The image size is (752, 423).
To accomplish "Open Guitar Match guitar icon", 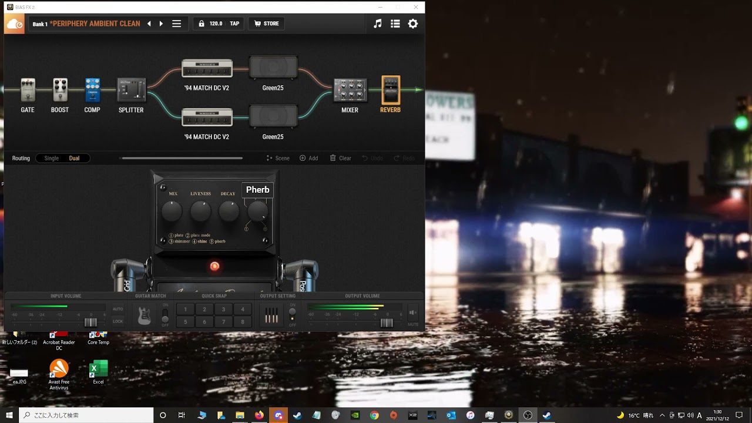I will click(144, 315).
